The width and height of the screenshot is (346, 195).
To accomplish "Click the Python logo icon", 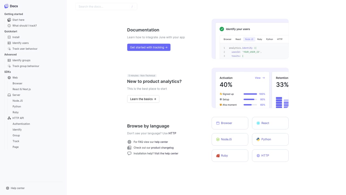I will pyautogui.click(x=258, y=139).
